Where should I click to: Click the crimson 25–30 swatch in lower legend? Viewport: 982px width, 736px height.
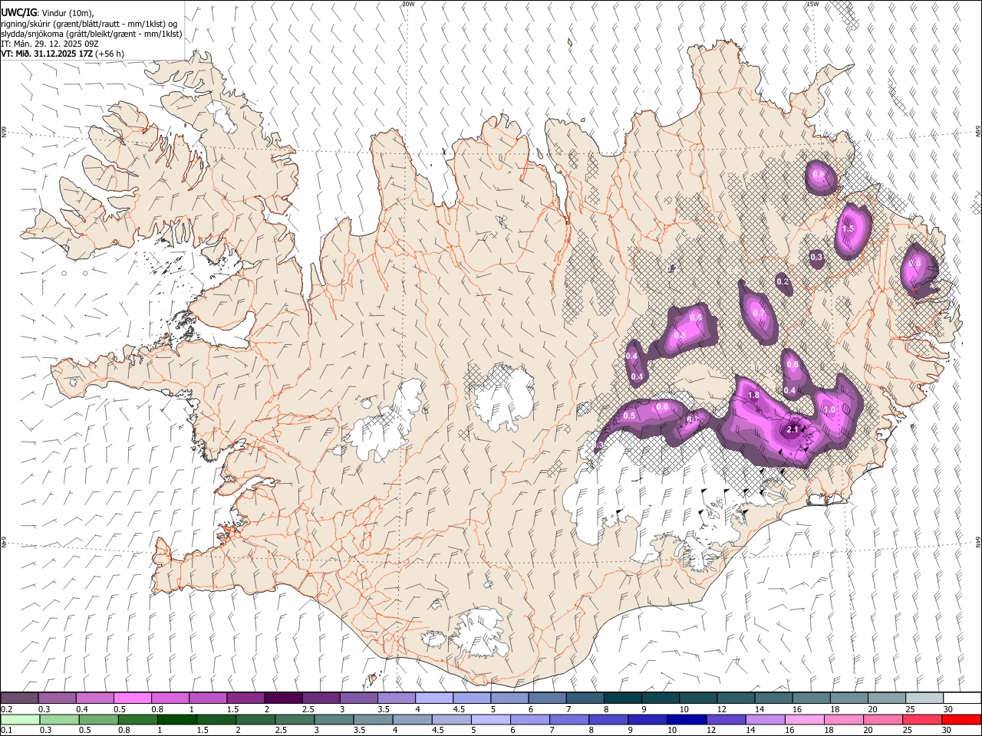tap(922, 720)
